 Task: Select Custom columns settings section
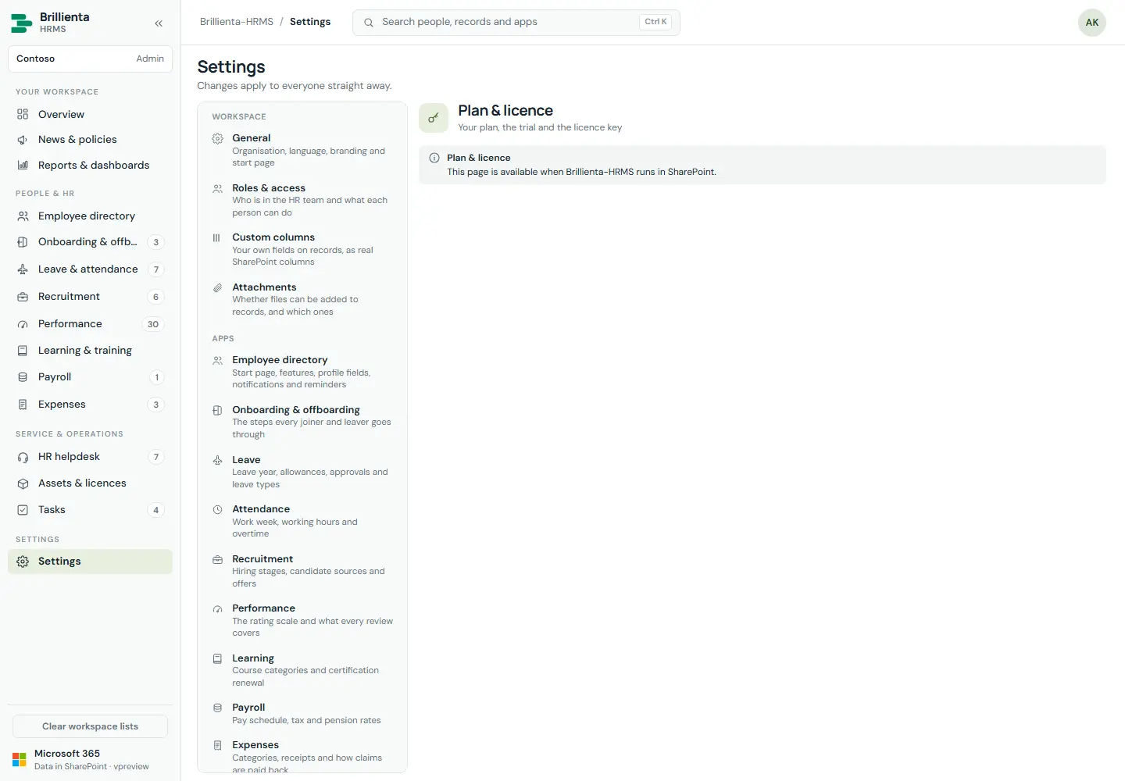coord(302,249)
